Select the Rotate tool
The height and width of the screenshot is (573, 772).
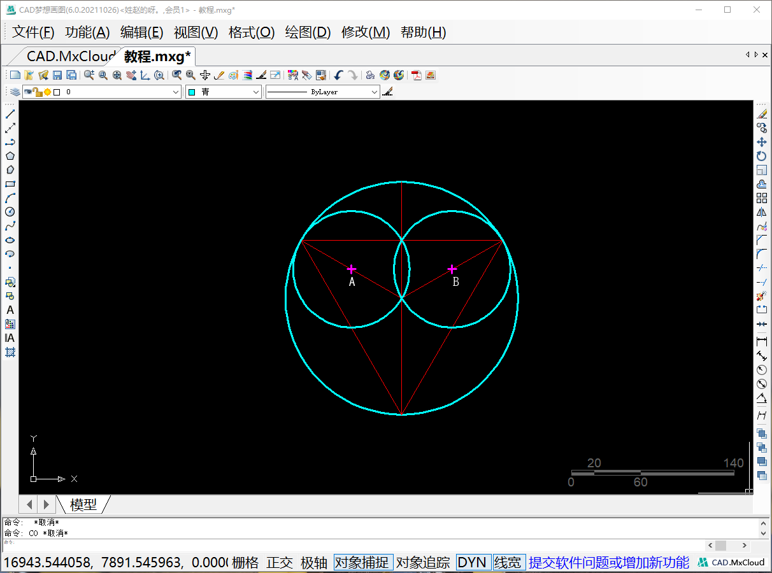click(x=762, y=156)
